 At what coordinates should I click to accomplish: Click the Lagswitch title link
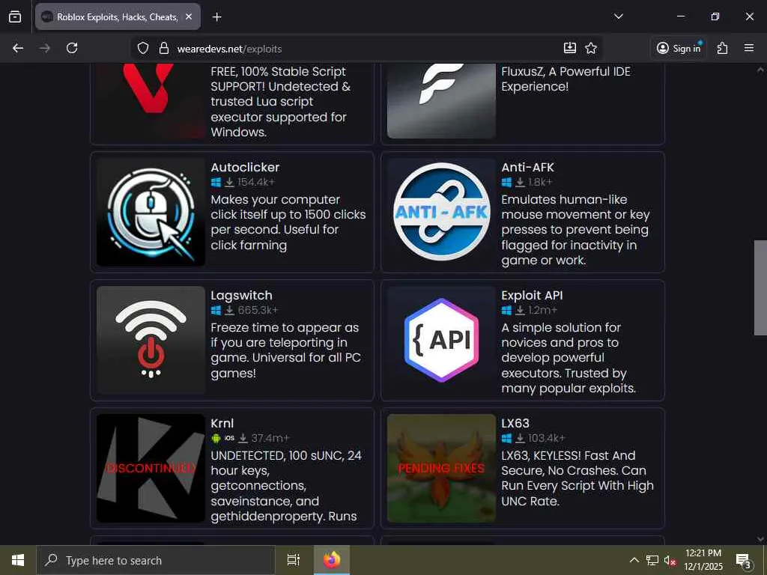point(242,295)
